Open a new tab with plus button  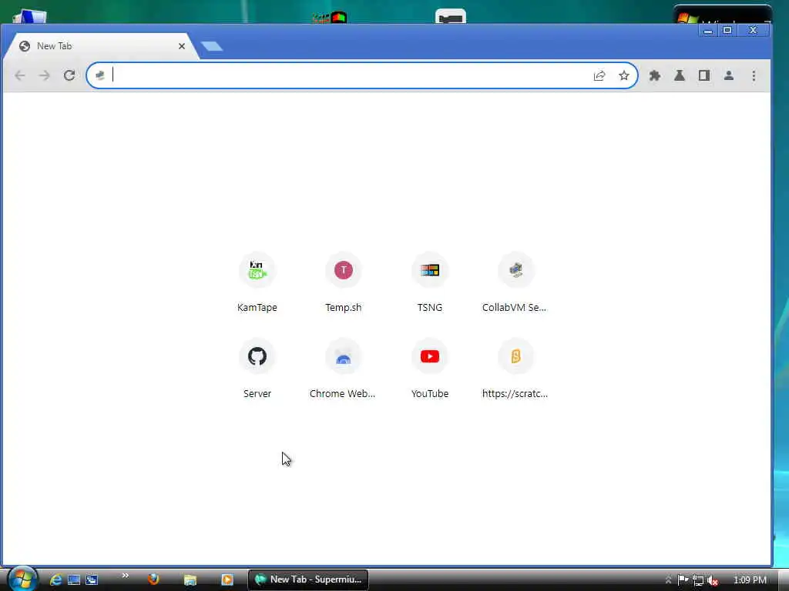tap(212, 46)
